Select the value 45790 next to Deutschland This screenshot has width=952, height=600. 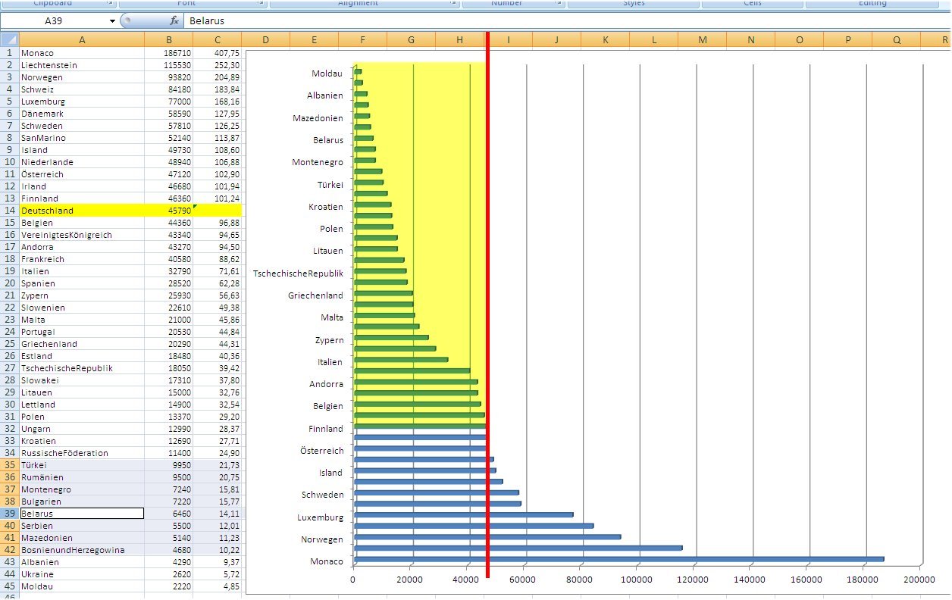(168, 211)
